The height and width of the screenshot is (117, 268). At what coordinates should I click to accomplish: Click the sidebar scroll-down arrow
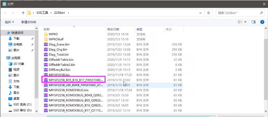tap(36, 111)
